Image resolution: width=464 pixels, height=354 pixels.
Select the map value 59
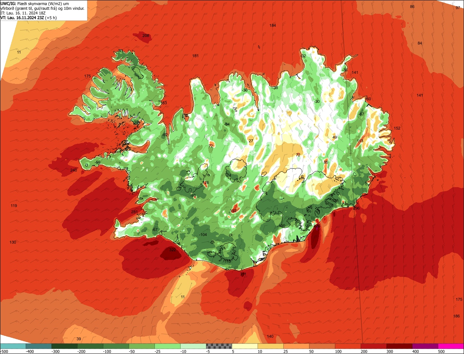point(98,163)
